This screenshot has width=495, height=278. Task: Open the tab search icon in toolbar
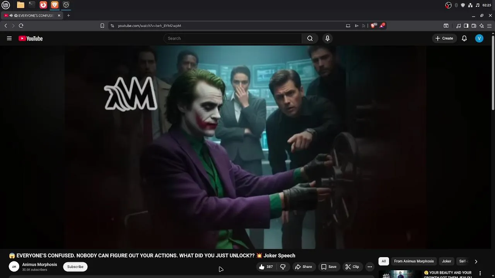click(x=446, y=25)
